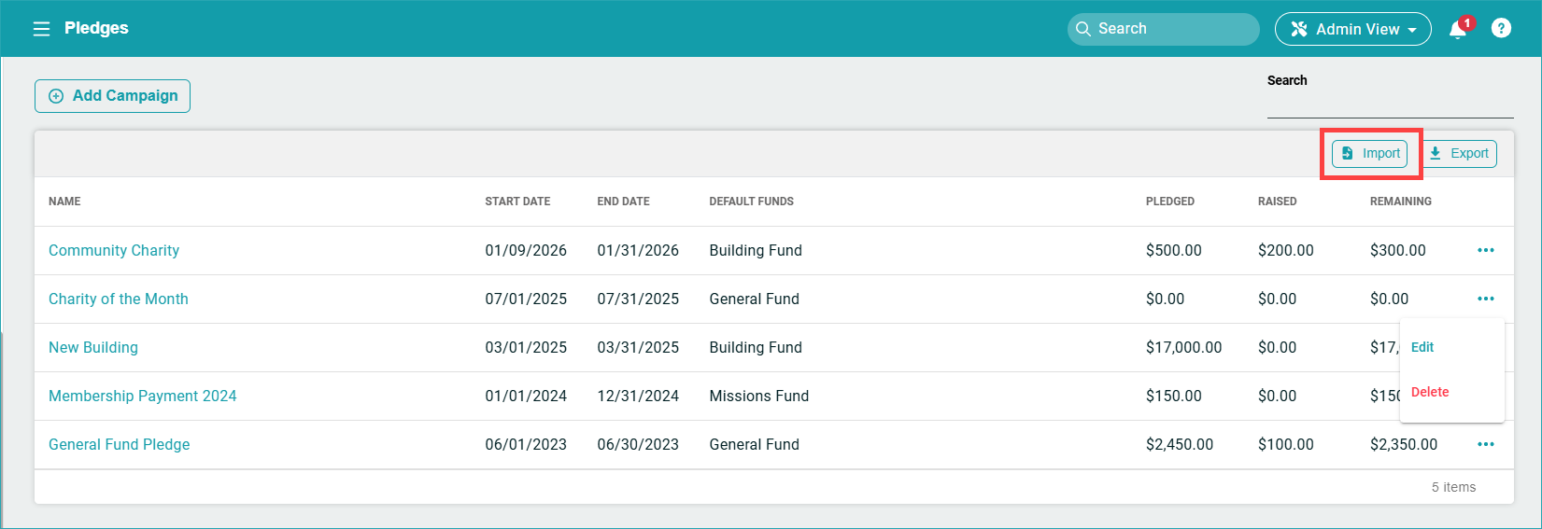Click Add Campaign button
The width and height of the screenshot is (1542, 529).
(112, 96)
